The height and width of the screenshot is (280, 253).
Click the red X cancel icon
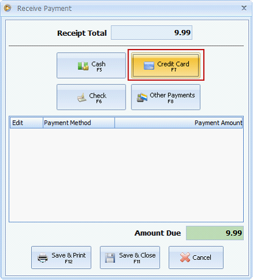point(185,257)
